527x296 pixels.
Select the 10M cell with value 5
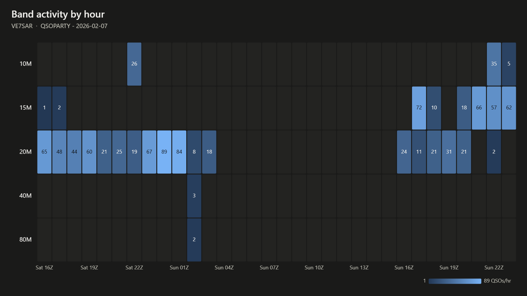pos(509,64)
